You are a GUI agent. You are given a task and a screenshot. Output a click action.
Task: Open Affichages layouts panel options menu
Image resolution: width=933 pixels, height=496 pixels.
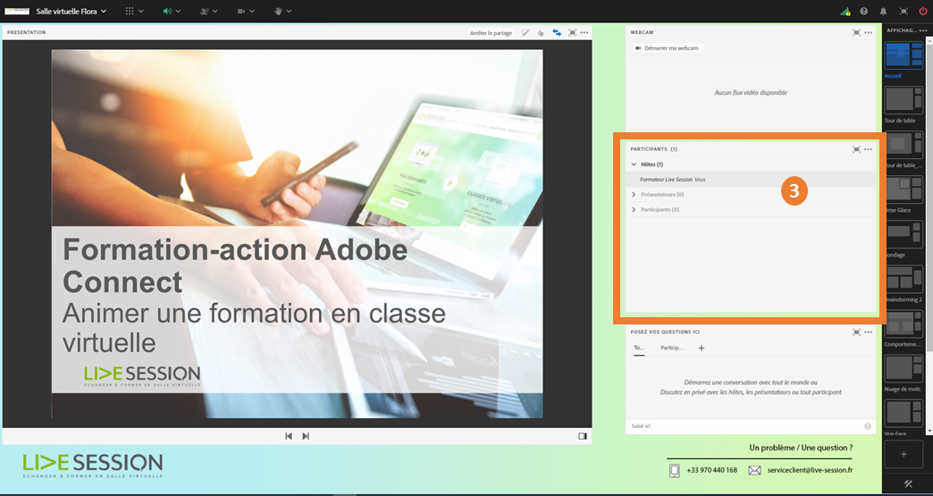tap(923, 29)
